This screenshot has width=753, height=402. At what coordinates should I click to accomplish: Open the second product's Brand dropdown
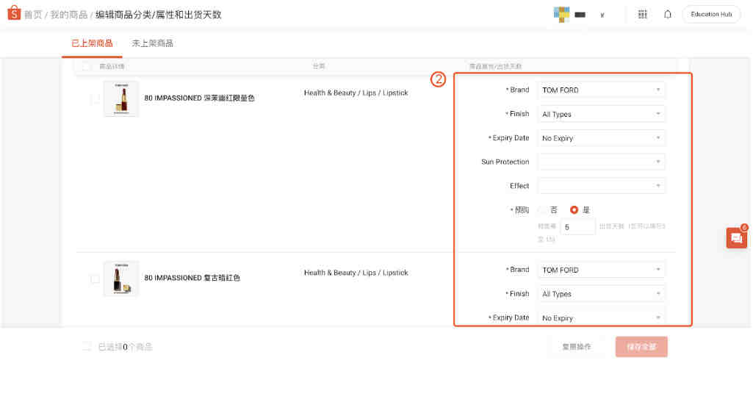click(601, 270)
